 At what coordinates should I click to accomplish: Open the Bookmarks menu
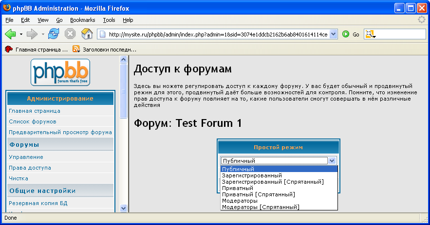[x=83, y=20]
